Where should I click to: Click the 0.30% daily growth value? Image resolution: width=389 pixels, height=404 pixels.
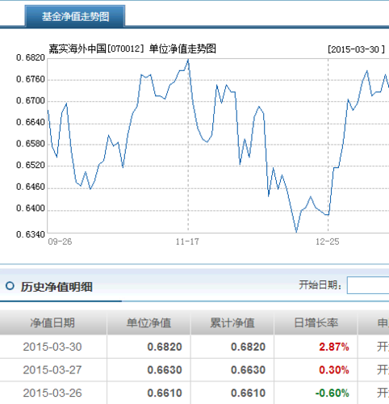(x=334, y=370)
